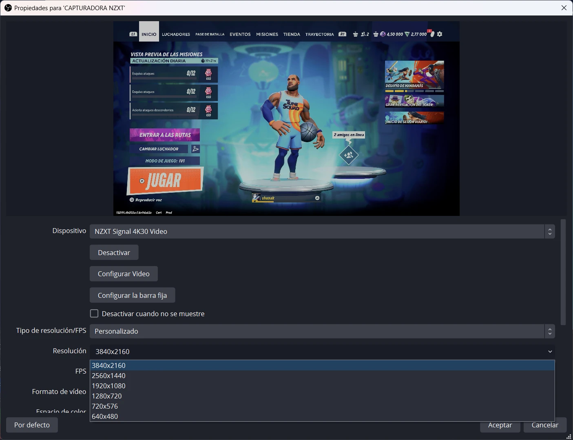The width and height of the screenshot is (573, 440).
Task: Open Configurar Video settings
Action: pos(124,274)
